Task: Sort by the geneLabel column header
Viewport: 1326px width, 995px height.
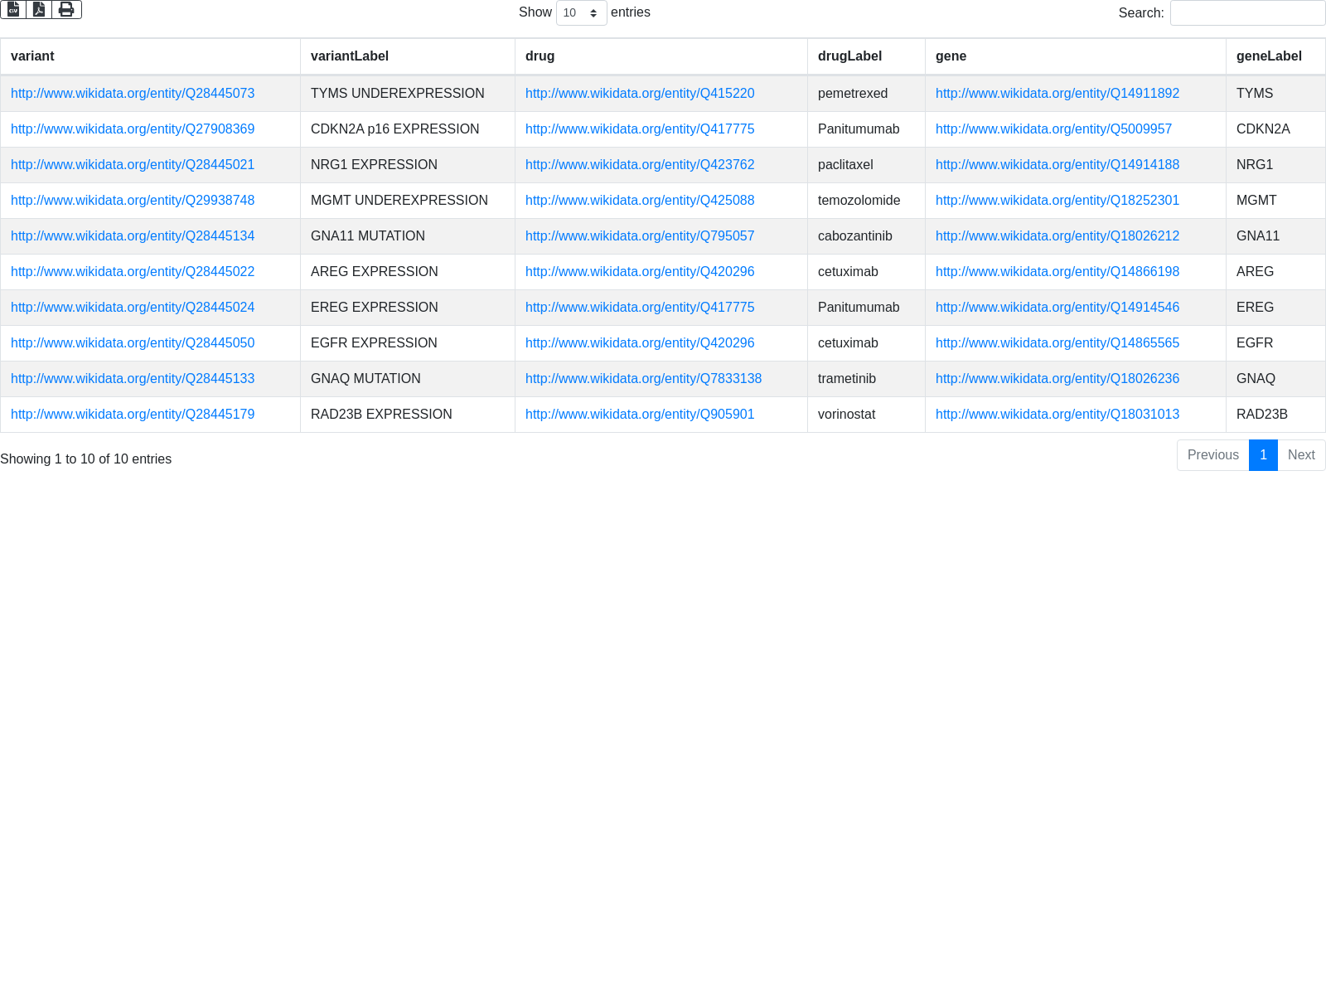Action: point(1268,56)
